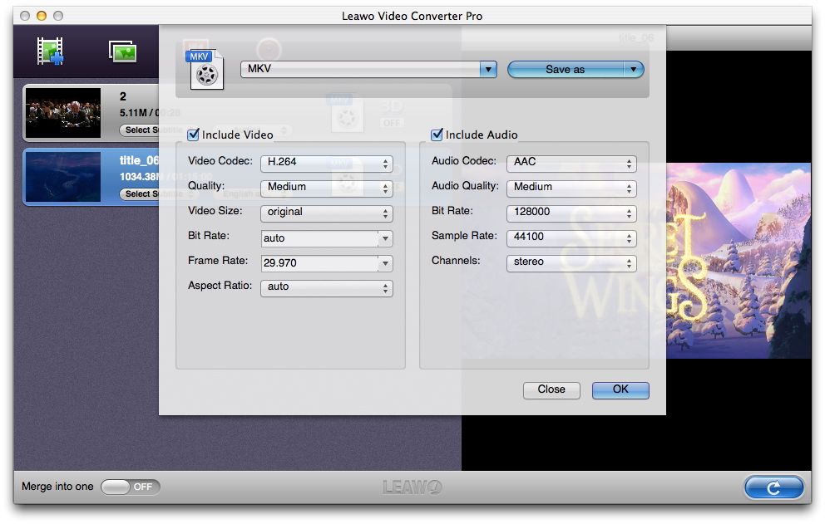
Task: Open the Video Codec H.264 dropdown
Action: (327, 164)
